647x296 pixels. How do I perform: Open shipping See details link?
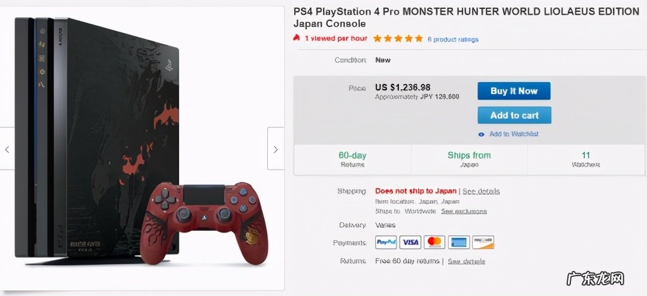coord(481,191)
